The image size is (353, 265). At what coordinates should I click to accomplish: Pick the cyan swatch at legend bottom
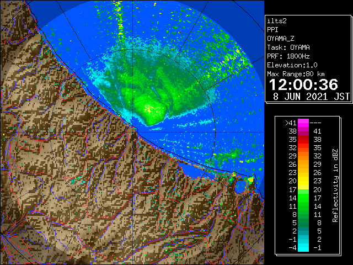coord(303,247)
